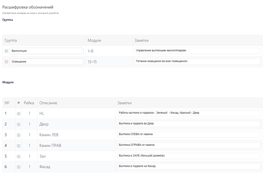Edit the note 'Управление вытяжными вентиляторами'
This screenshot has width=265, height=173.
pos(197,51)
